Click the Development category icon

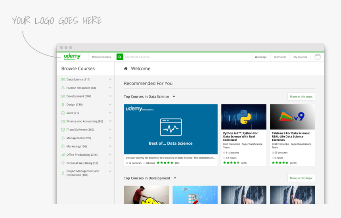point(63,96)
